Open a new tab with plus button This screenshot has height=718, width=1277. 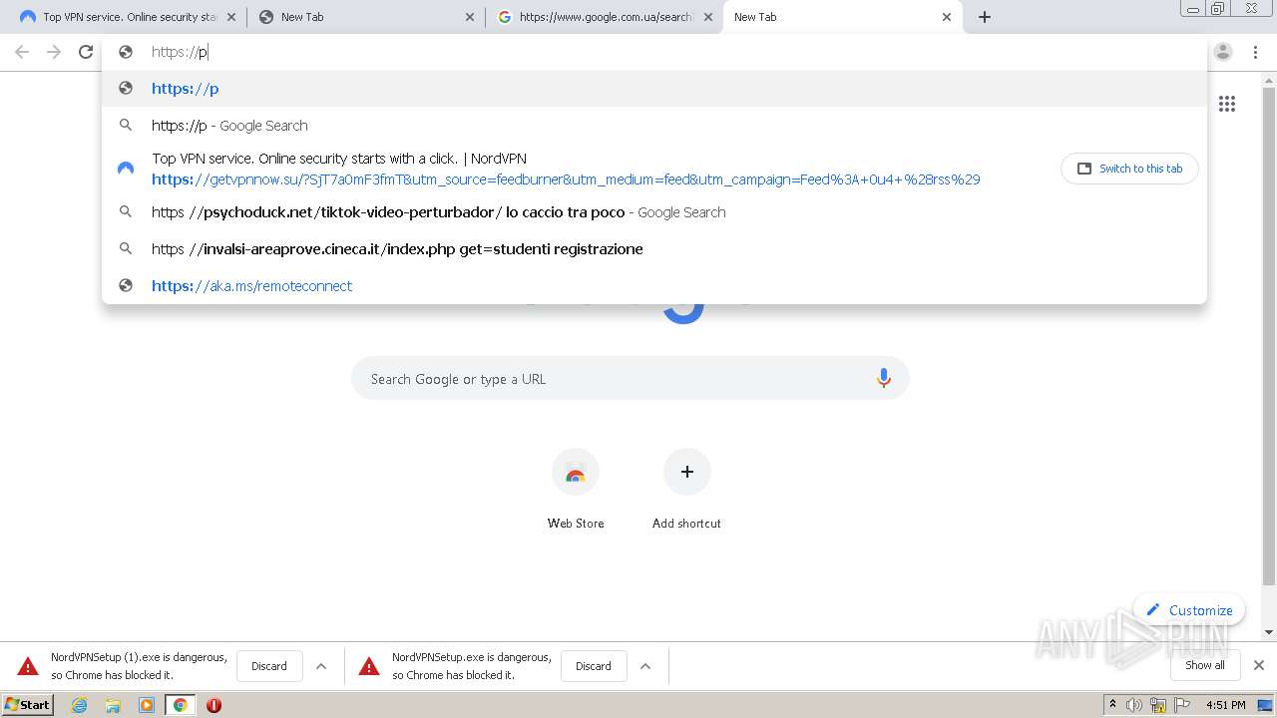pos(985,17)
